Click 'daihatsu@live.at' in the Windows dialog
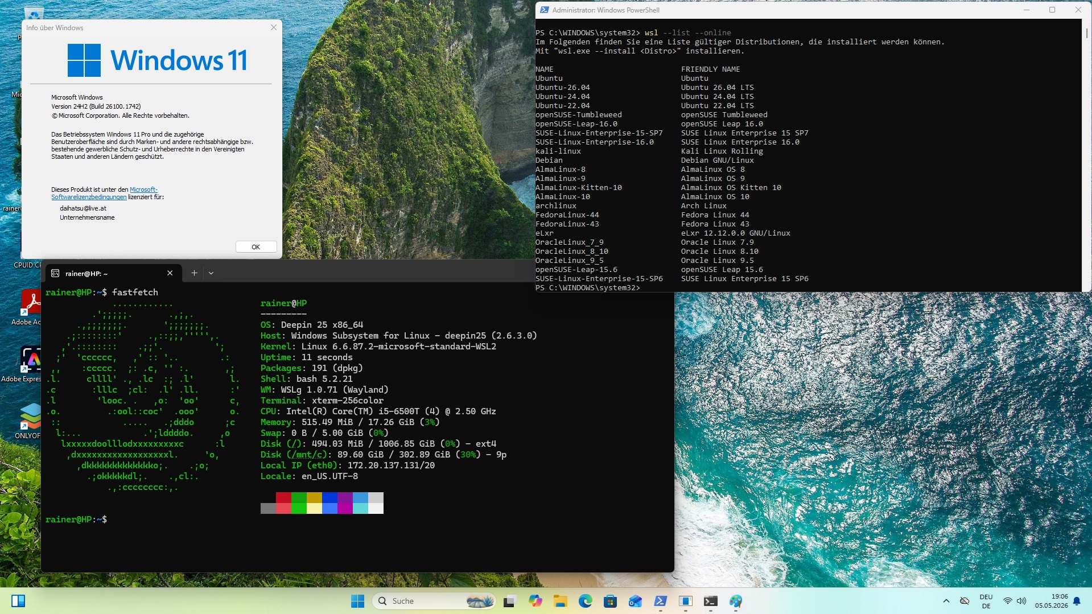The width and height of the screenshot is (1092, 614). click(x=83, y=208)
